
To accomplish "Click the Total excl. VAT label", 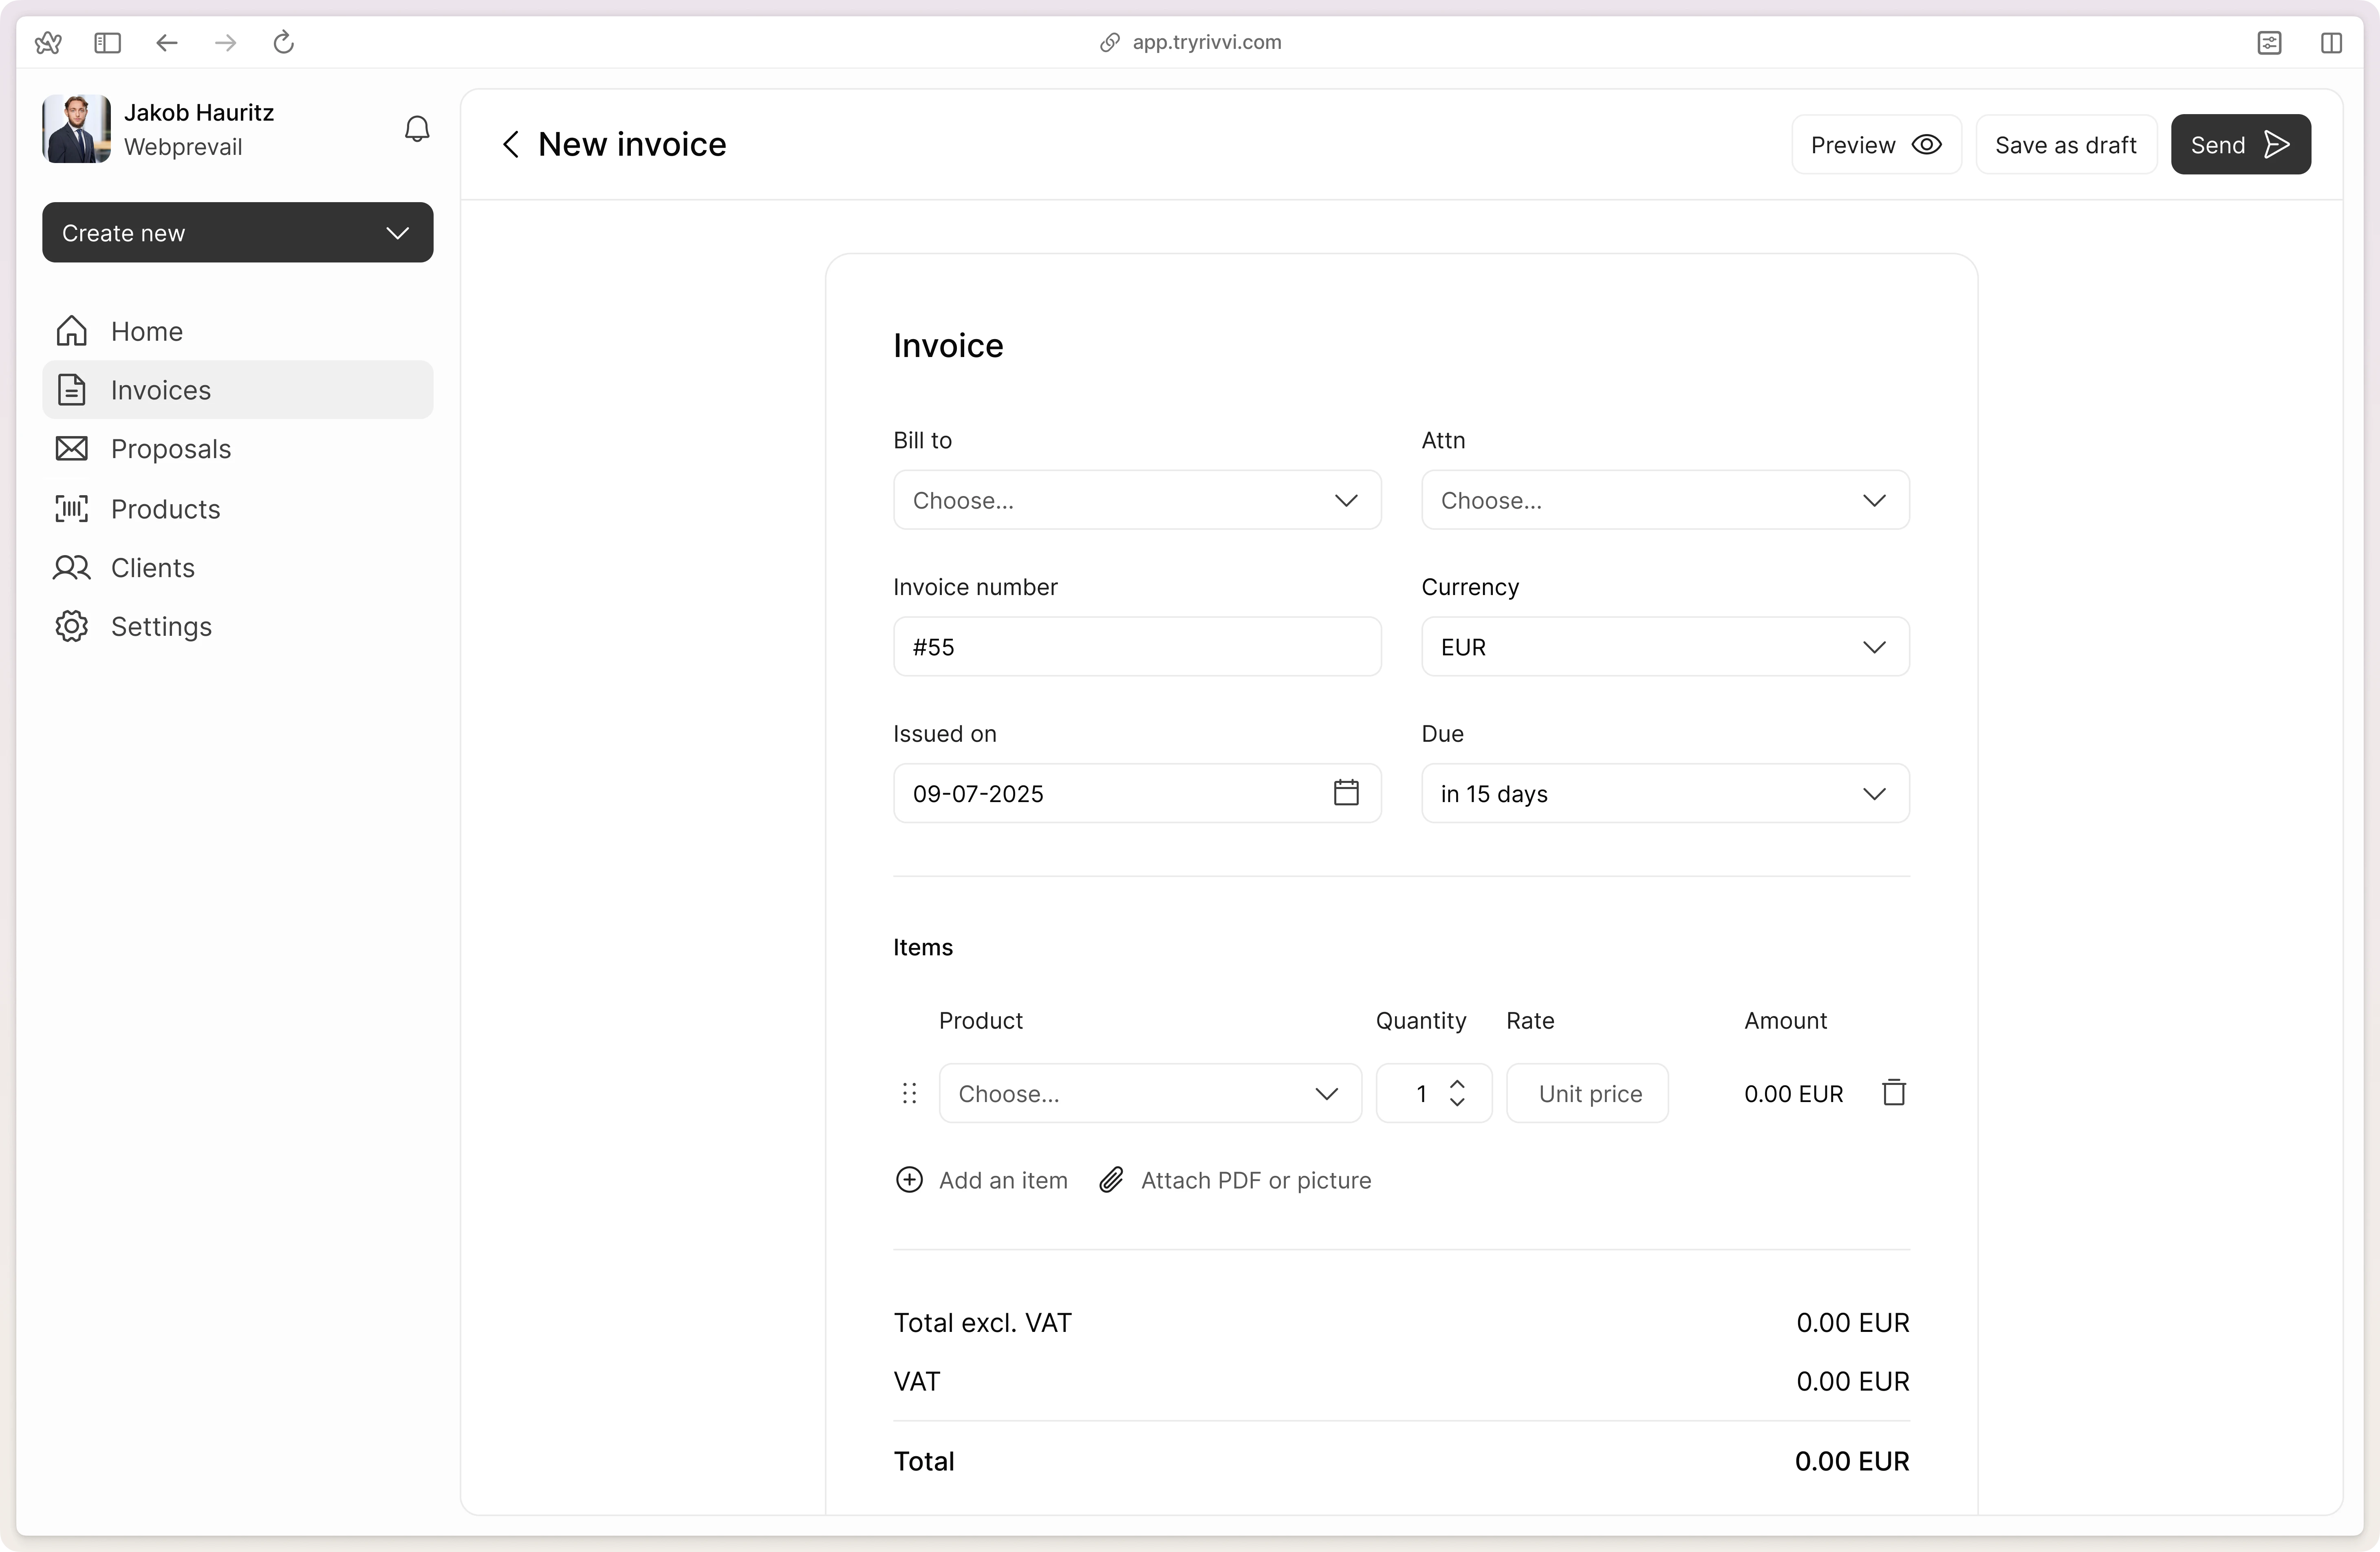I will click(982, 1323).
